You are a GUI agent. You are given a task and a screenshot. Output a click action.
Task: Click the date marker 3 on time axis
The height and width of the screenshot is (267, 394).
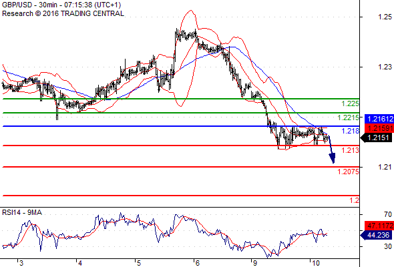point(21,263)
